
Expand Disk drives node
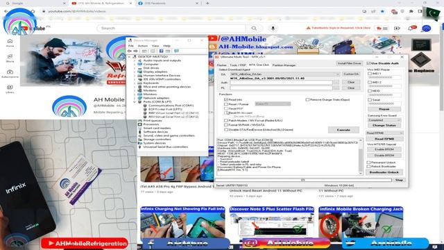pos(135,68)
